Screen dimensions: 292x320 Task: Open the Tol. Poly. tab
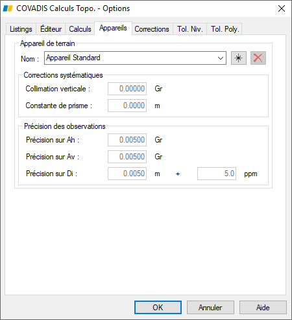[x=225, y=29]
